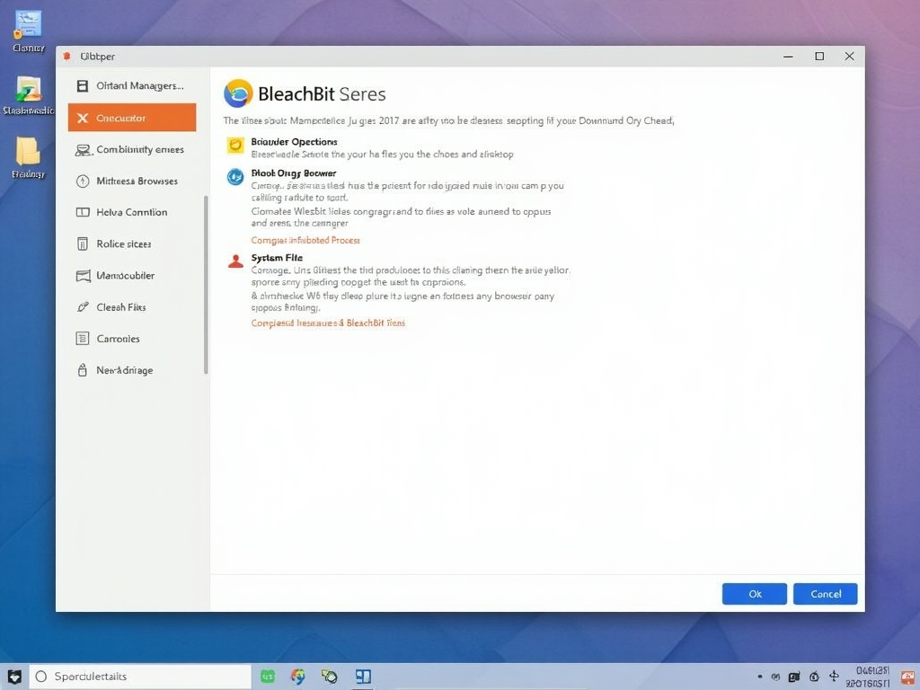Screen dimensions: 920x690
Task: Click the sidebar vertical scrollbar
Action: (x=206, y=285)
